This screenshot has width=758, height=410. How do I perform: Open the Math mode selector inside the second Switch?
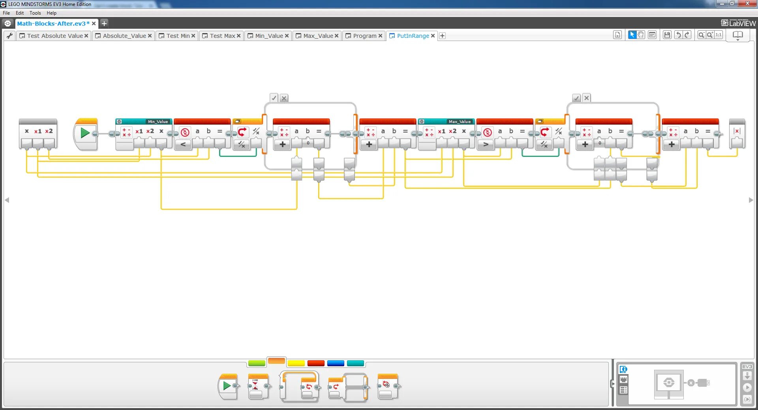pos(585,145)
